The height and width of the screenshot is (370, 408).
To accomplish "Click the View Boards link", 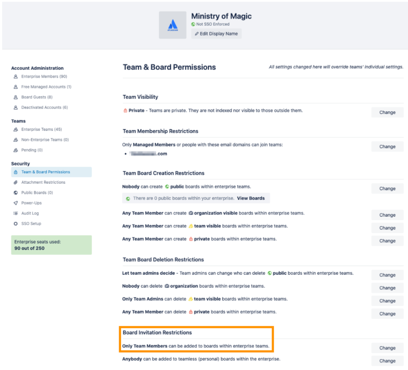I will 251,198.
